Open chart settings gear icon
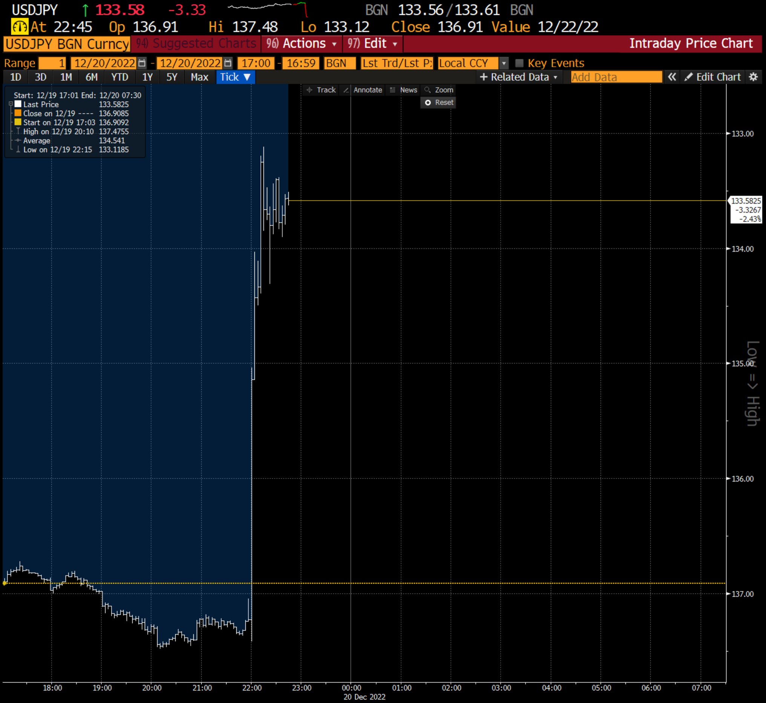The width and height of the screenshot is (766, 703). [x=753, y=77]
